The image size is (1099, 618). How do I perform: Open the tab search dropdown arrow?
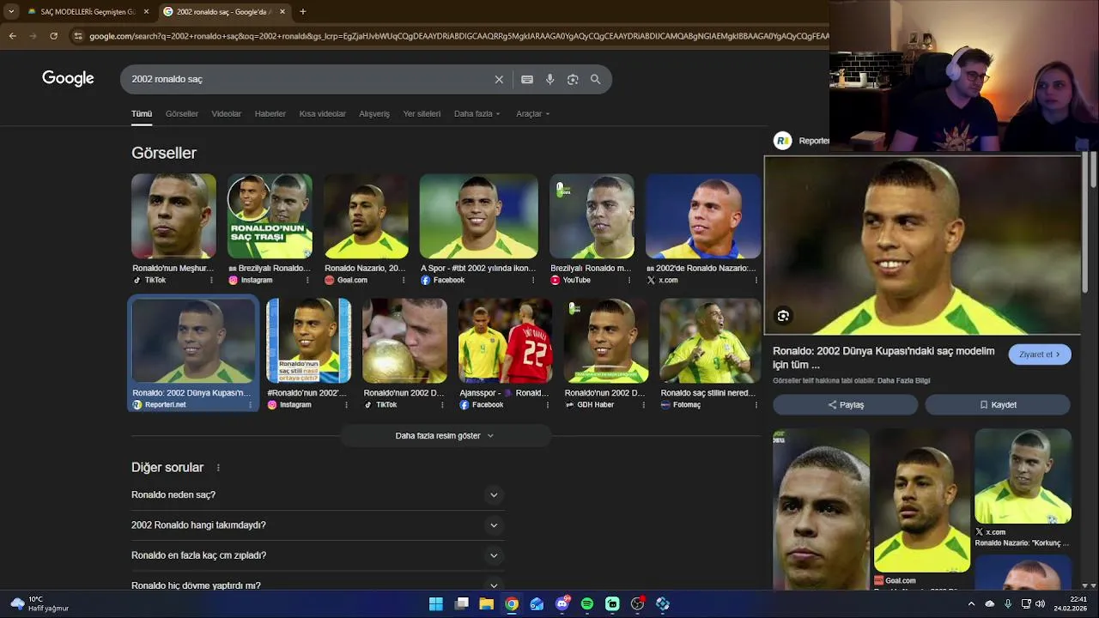pos(11,11)
